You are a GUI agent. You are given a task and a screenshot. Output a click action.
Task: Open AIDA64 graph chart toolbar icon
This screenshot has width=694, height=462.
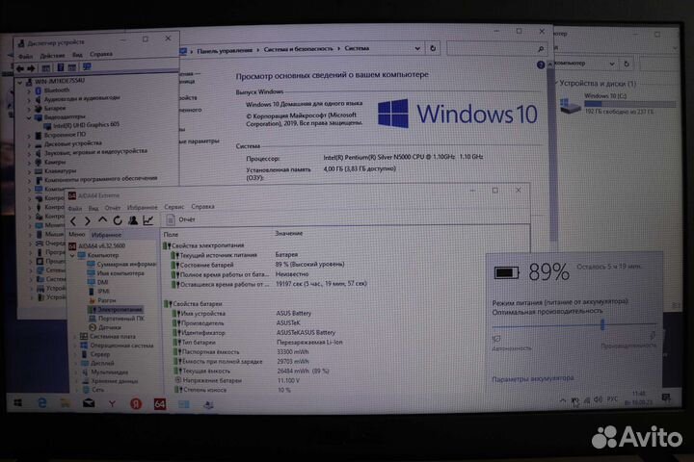point(148,219)
